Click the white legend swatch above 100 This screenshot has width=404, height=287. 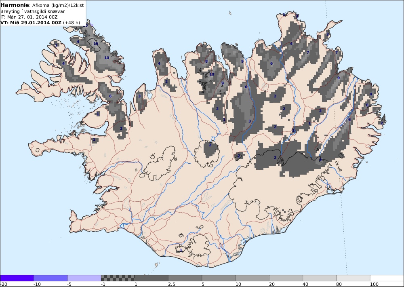click(x=387, y=278)
